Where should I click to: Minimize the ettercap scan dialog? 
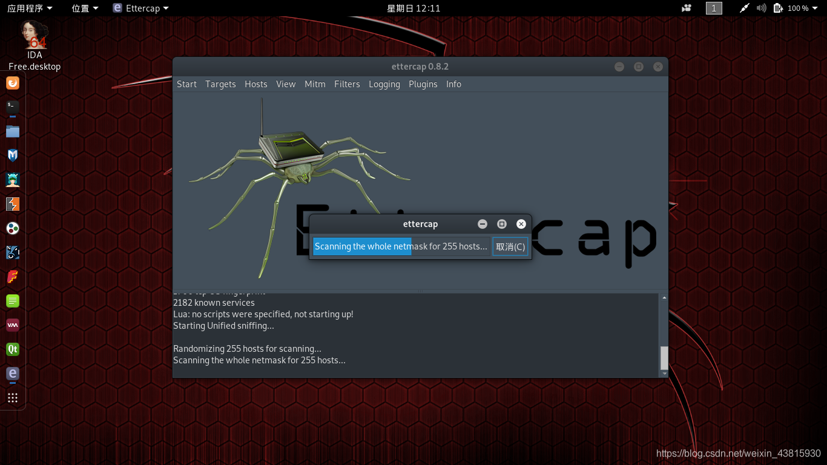483,224
